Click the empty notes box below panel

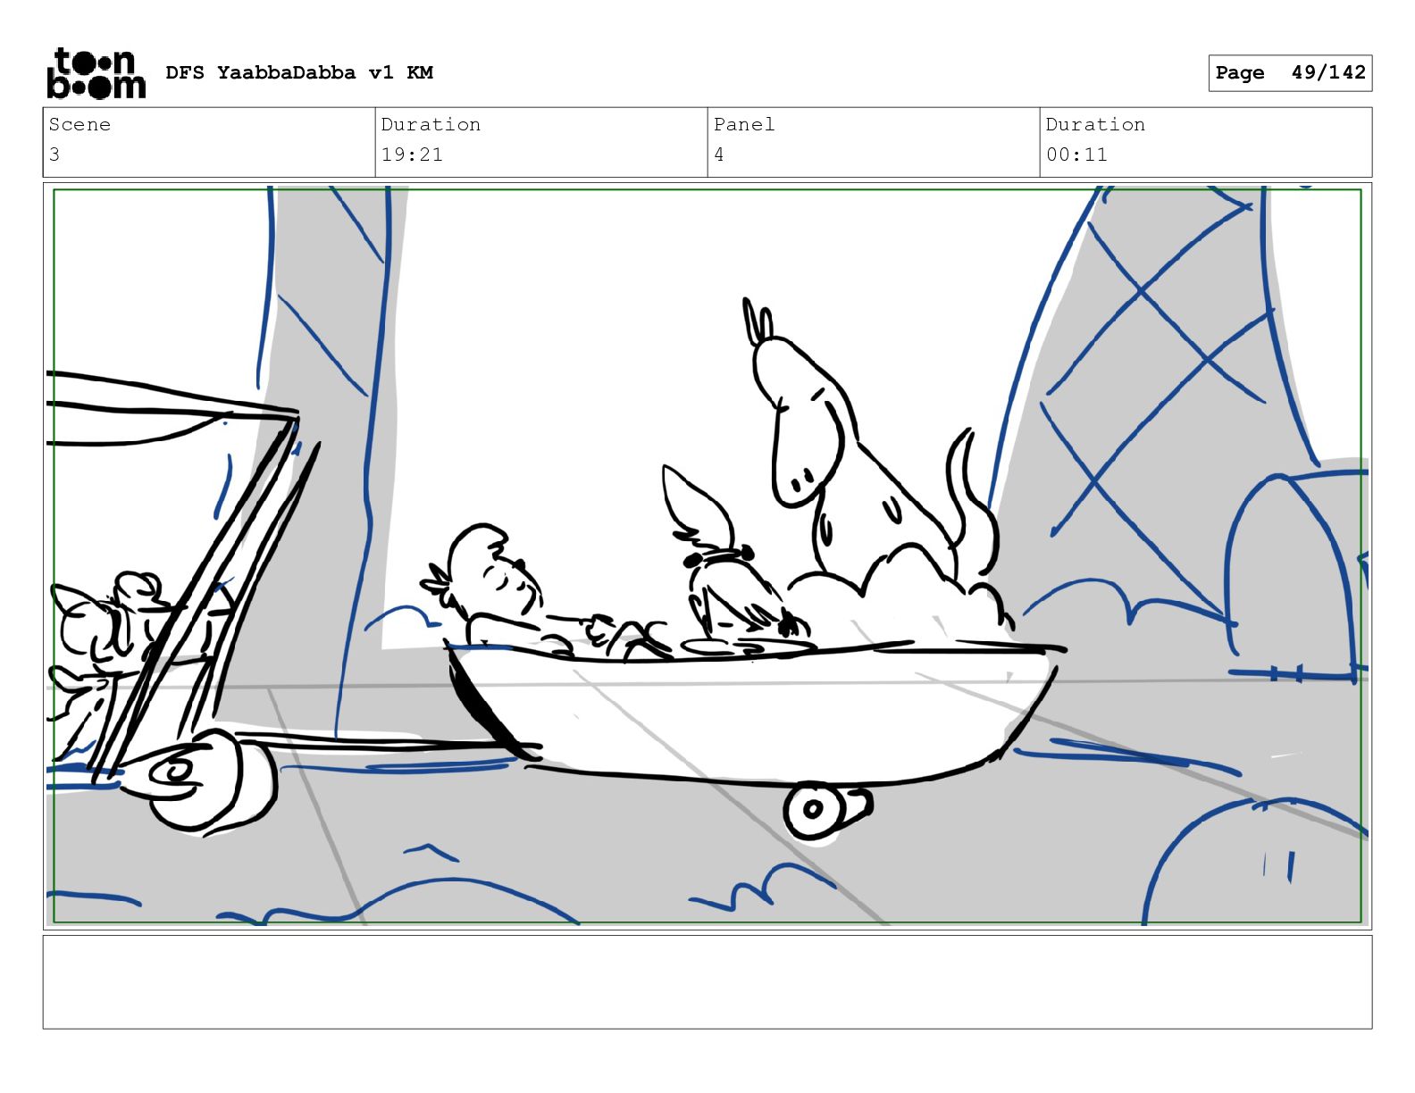(707, 982)
